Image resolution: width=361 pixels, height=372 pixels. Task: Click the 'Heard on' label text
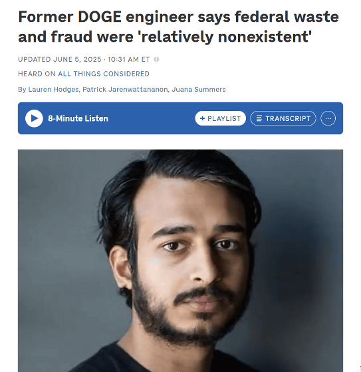pos(37,74)
